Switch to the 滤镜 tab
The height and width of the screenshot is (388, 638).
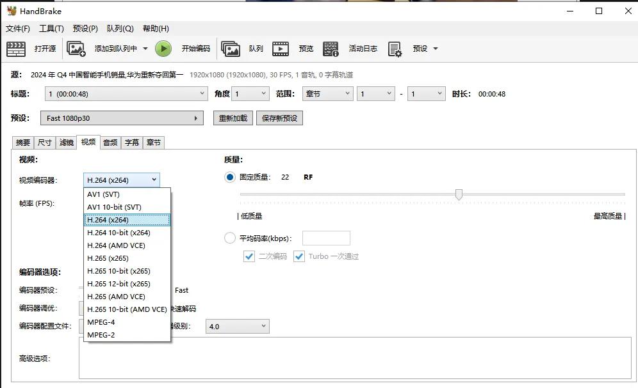(x=67, y=143)
